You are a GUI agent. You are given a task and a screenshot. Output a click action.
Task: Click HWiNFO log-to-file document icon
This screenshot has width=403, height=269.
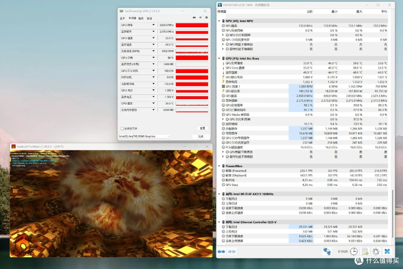(x=365, y=251)
